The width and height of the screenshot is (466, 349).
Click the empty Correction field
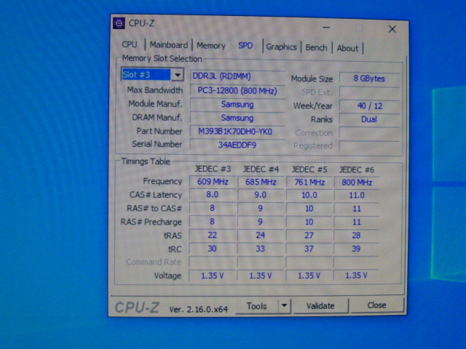tap(369, 133)
